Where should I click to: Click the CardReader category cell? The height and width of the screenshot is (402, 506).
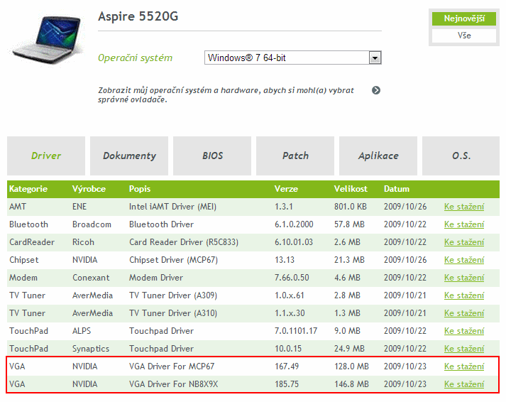click(x=32, y=242)
